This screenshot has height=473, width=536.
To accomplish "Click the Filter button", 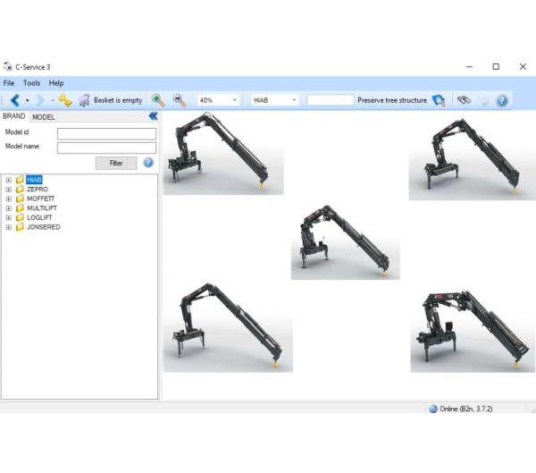I will click(116, 163).
